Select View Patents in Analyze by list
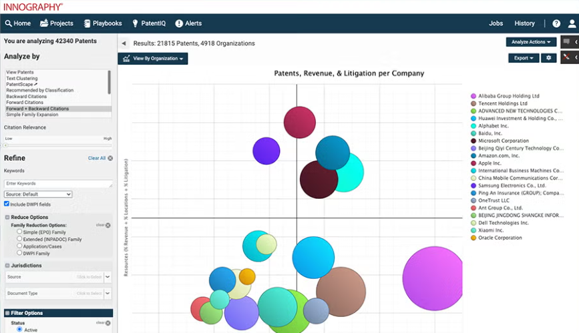Image resolution: width=579 pixels, height=333 pixels. [20, 72]
